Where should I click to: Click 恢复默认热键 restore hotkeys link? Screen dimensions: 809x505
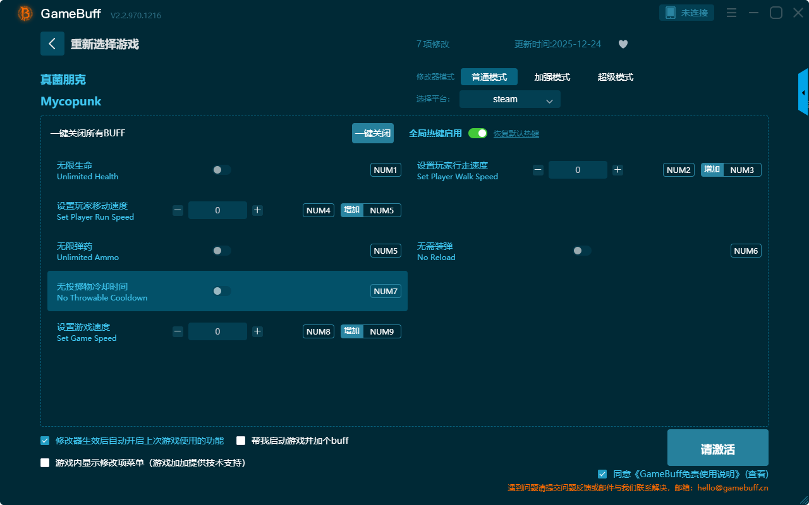click(516, 134)
